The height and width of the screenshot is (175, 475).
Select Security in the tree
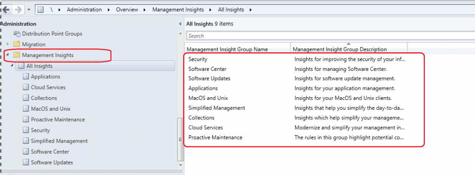(x=40, y=130)
